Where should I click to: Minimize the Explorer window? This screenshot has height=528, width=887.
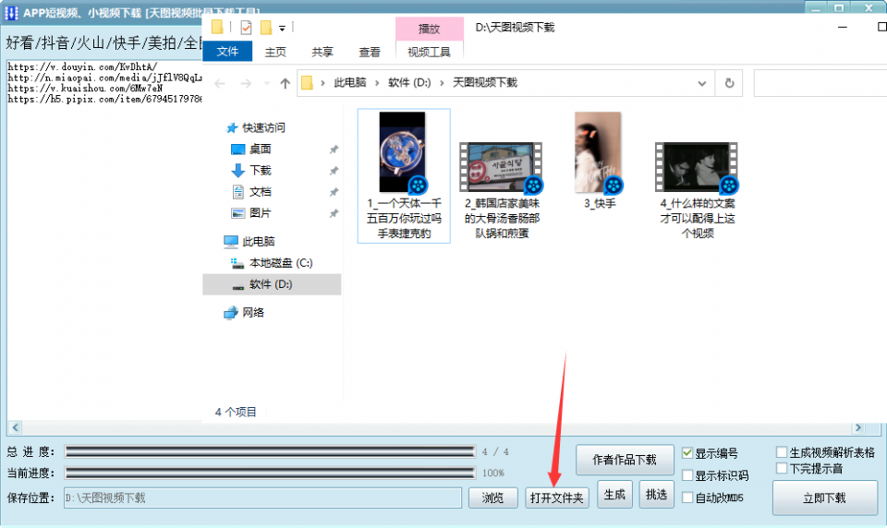pos(843,27)
